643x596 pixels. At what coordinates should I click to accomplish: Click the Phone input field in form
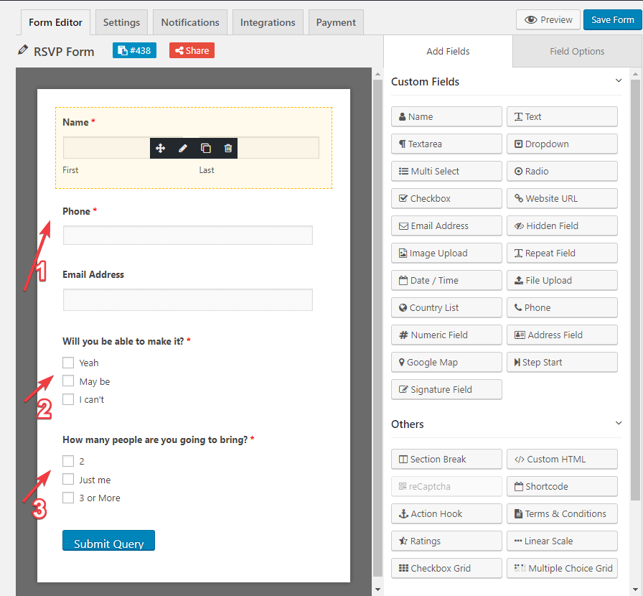point(188,236)
